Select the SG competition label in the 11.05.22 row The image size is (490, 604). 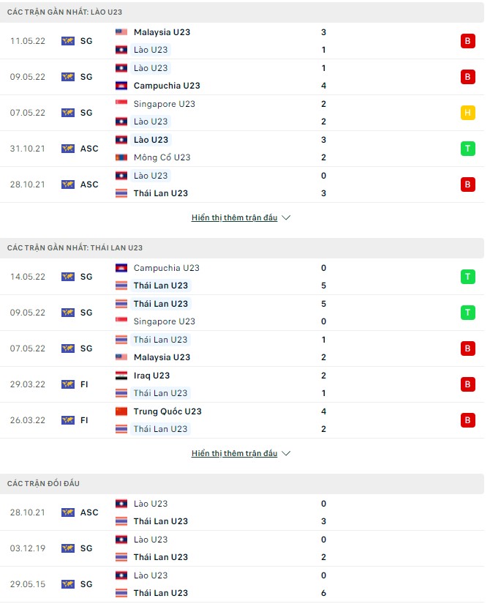pyautogui.click(x=87, y=41)
